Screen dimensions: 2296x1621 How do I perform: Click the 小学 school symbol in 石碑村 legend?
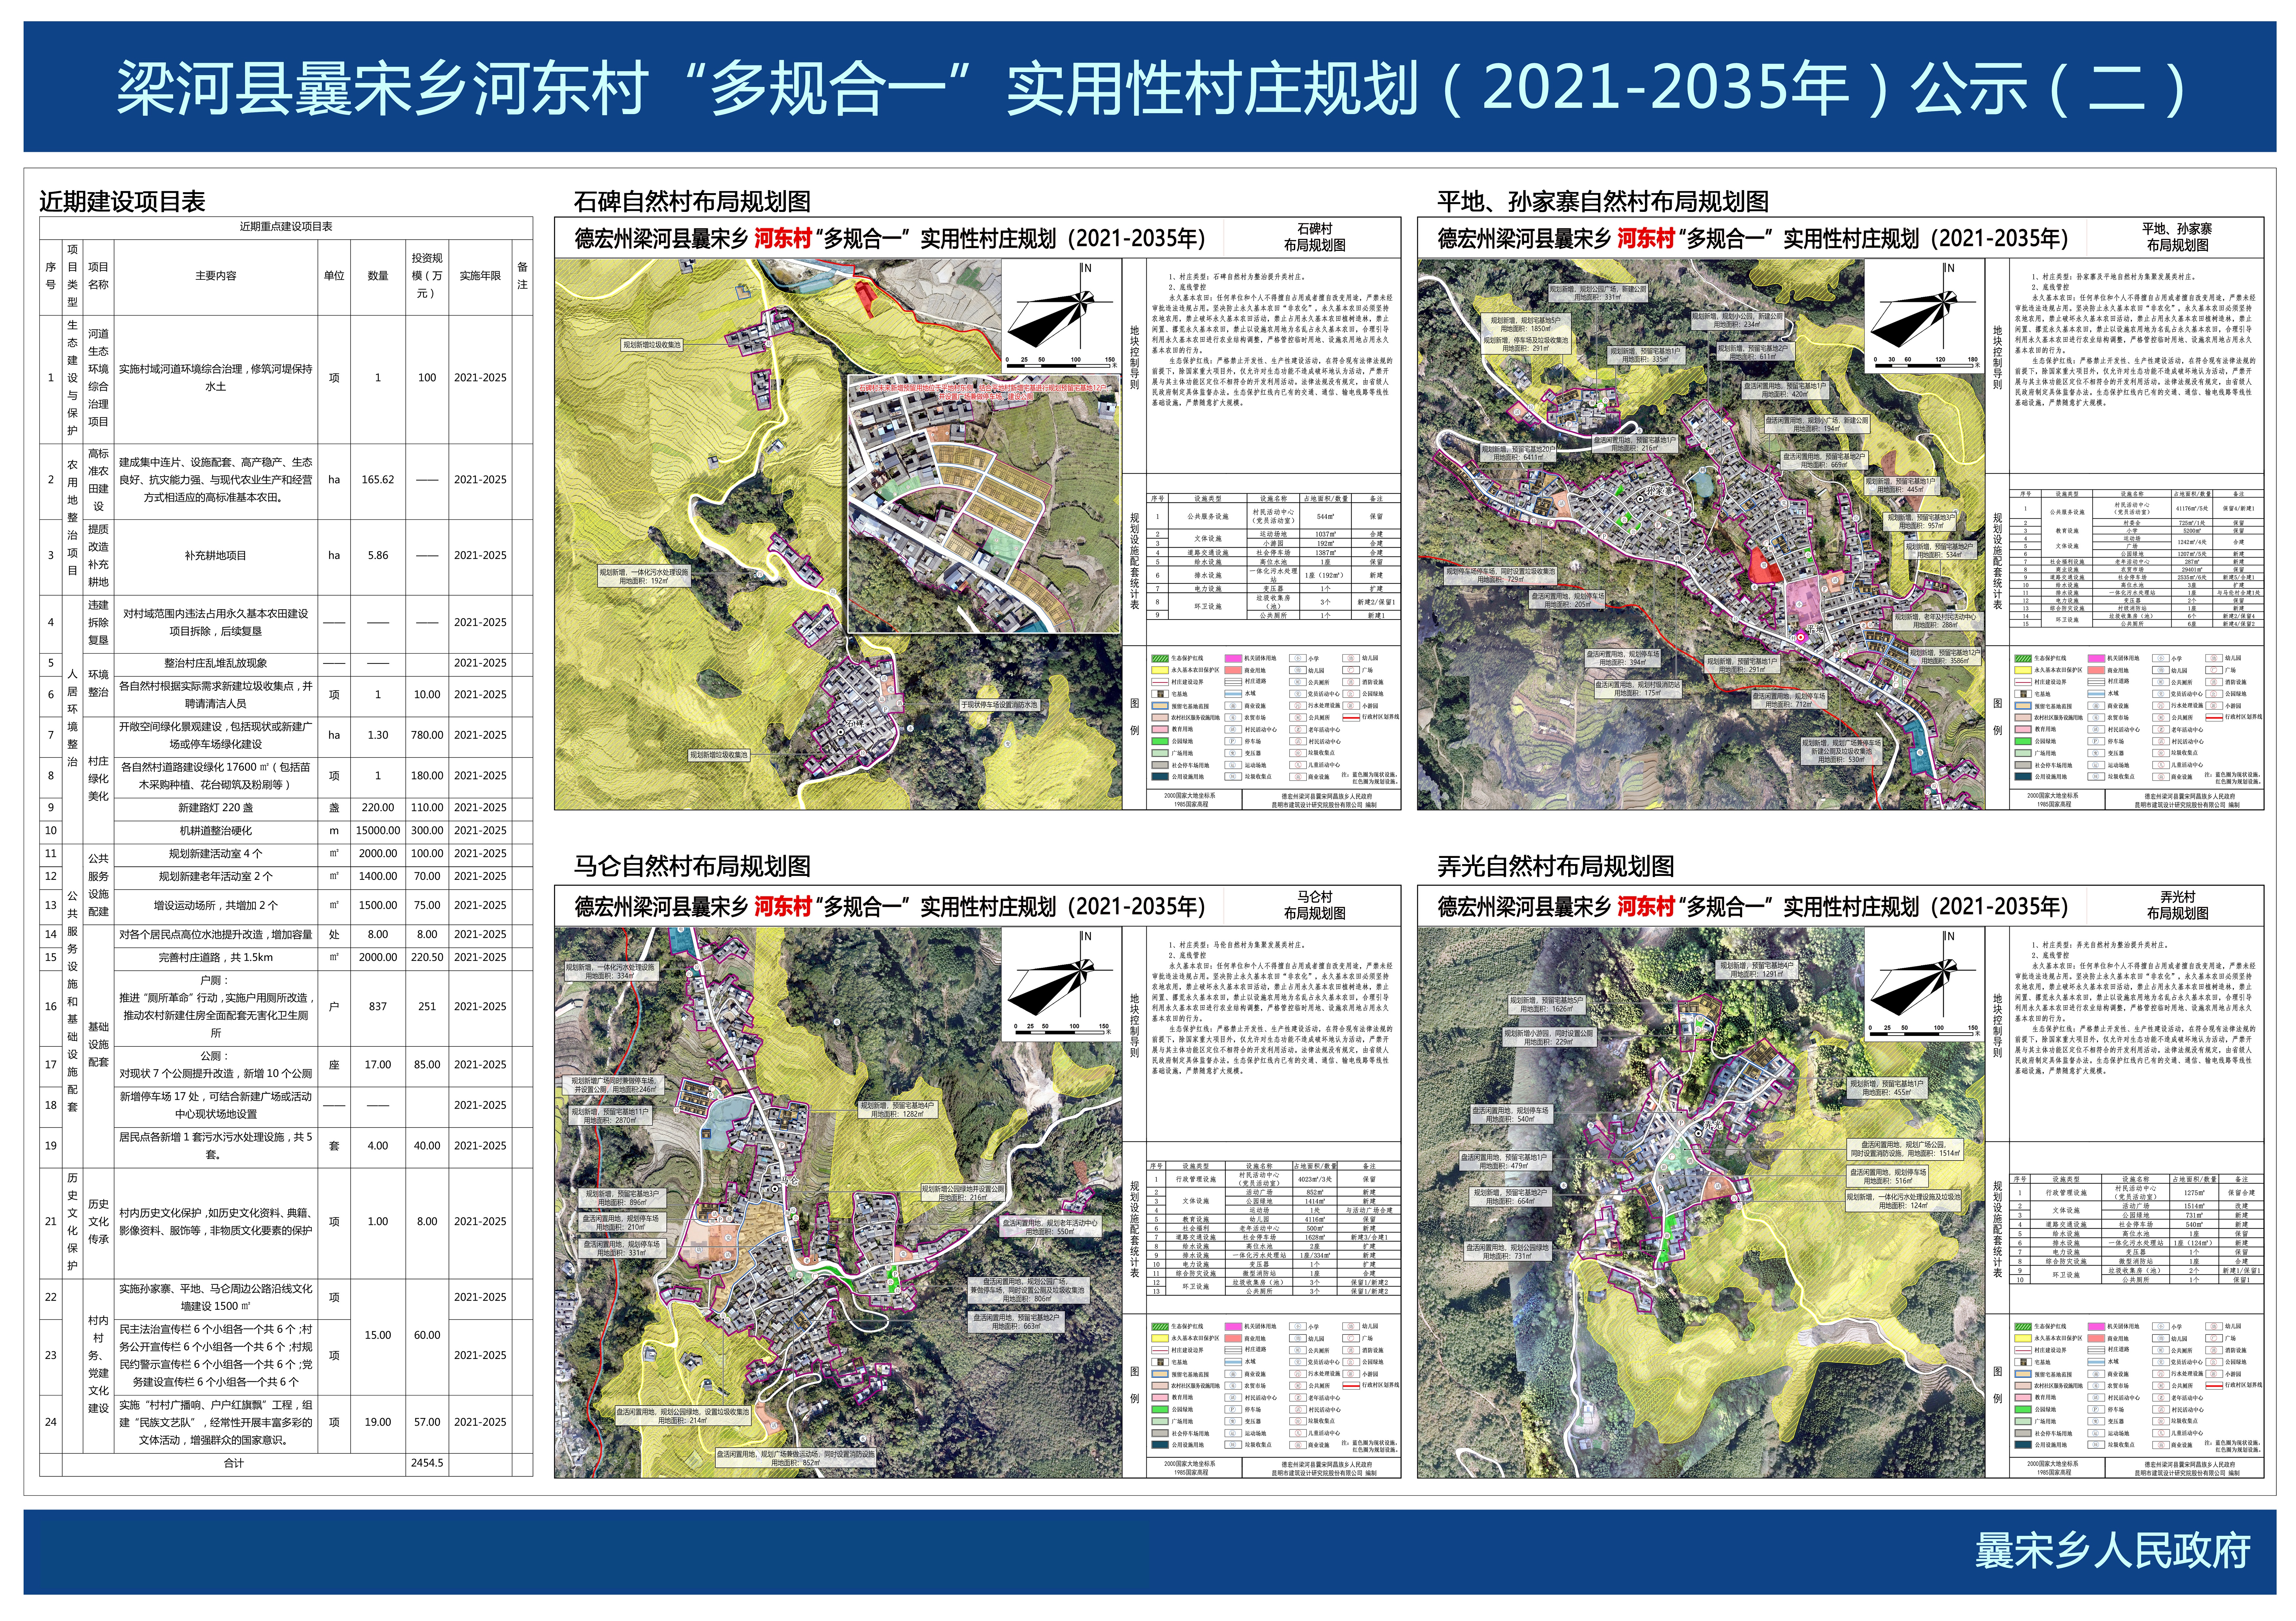click(1298, 658)
